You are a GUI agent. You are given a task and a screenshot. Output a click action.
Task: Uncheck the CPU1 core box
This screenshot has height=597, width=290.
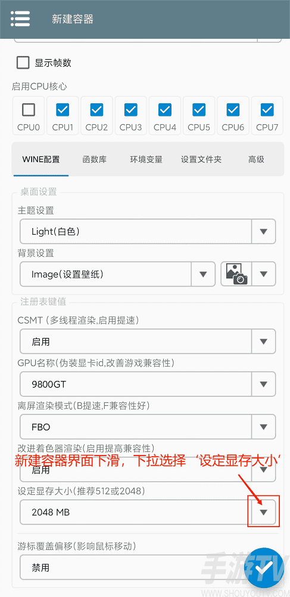click(63, 110)
